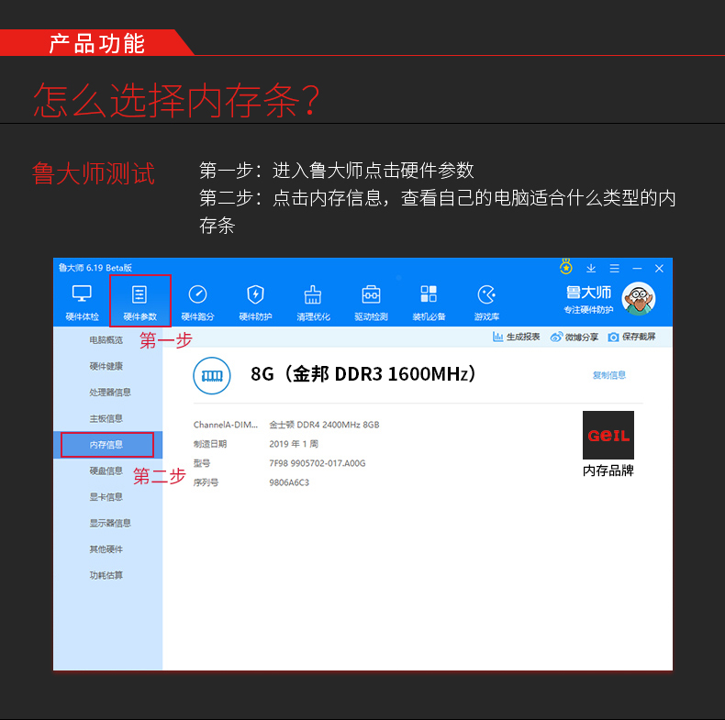Open the 硬件体检 hardware checkup tab
This screenshot has width=725, height=720.
pos(82,303)
